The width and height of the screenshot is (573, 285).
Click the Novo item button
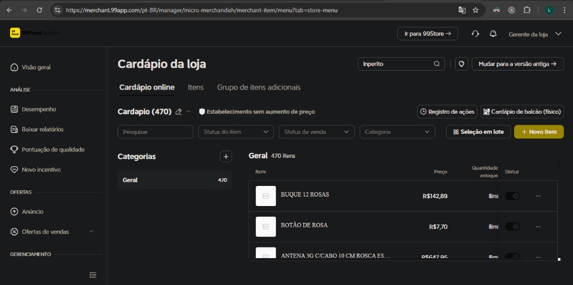pyautogui.click(x=539, y=132)
